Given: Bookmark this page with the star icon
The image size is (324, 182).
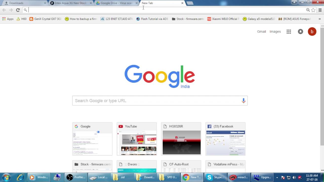Looking at the screenshot, I should pos(313,10).
